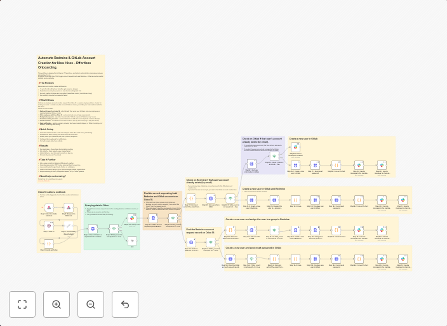Zoom in on the workflow canvas
Viewport: 447px width, 326px height.
pyautogui.click(x=57, y=304)
